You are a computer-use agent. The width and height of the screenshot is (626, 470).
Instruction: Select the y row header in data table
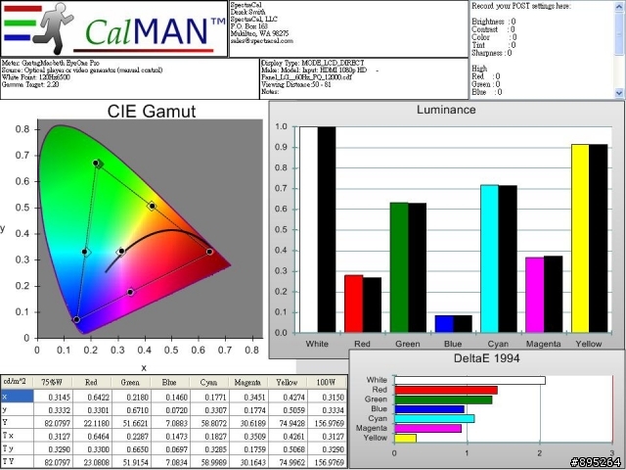tap(17, 409)
